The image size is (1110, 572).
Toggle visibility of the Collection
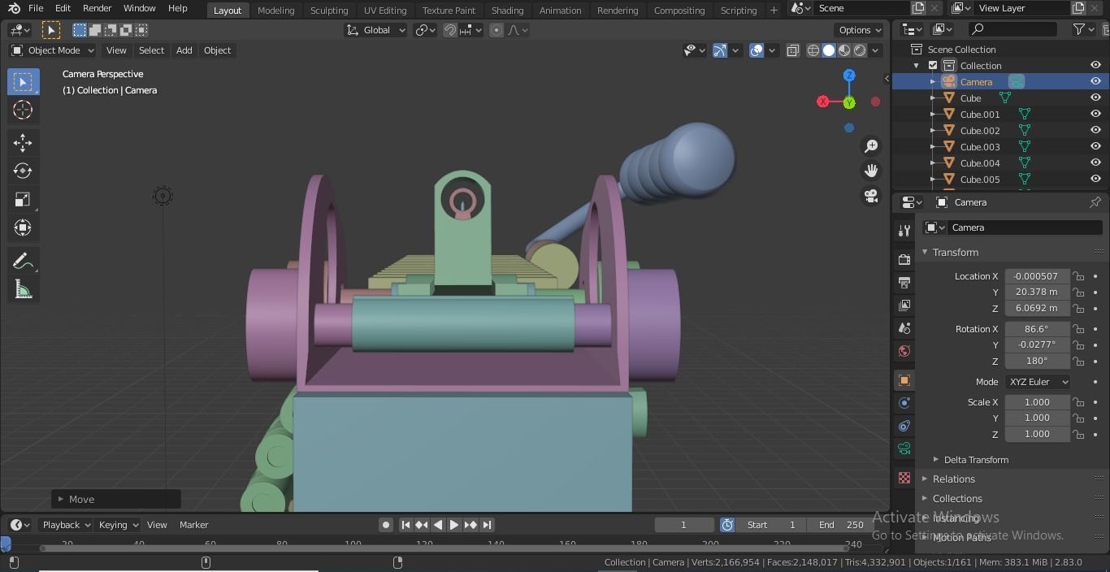click(1095, 65)
